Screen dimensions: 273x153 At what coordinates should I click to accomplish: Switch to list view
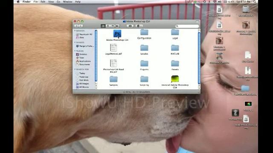coord(108,26)
